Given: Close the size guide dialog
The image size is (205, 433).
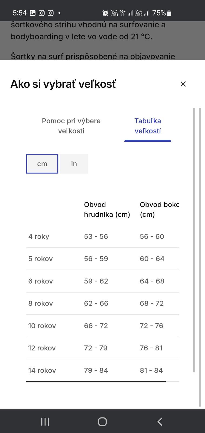Looking at the screenshot, I should [183, 84].
